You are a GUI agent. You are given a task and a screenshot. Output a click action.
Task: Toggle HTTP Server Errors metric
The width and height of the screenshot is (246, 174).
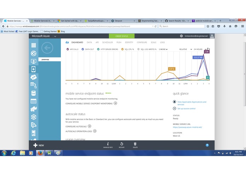click(108, 49)
